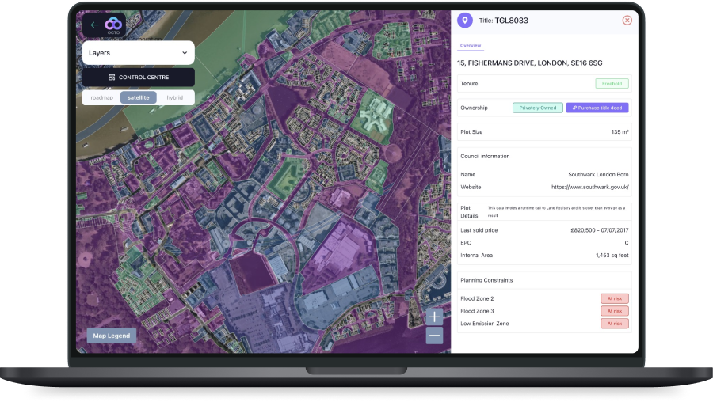Click the back arrow icon
The width and height of the screenshot is (713, 402).
tap(94, 25)
